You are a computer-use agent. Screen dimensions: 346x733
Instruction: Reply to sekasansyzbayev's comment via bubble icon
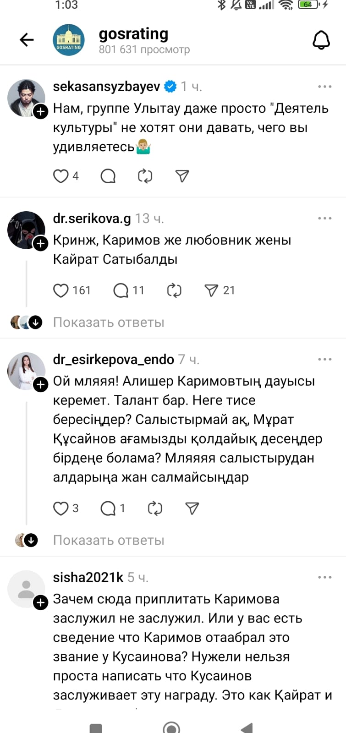[108, 176]
